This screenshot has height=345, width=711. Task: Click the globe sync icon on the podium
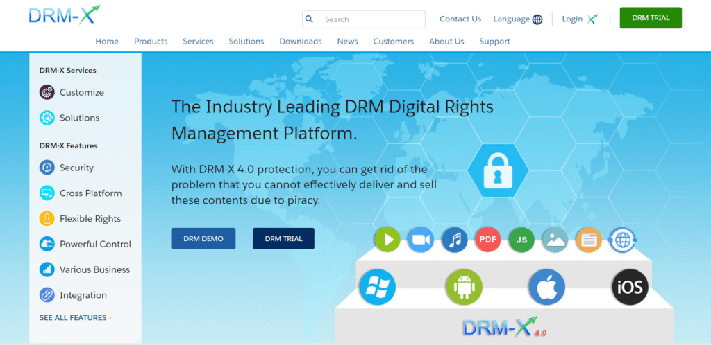click(623, 240)
